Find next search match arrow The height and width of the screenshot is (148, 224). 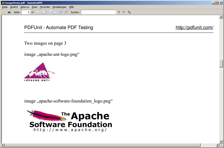(124, 12)
